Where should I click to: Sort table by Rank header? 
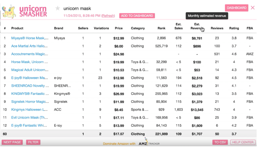point(161,28)
